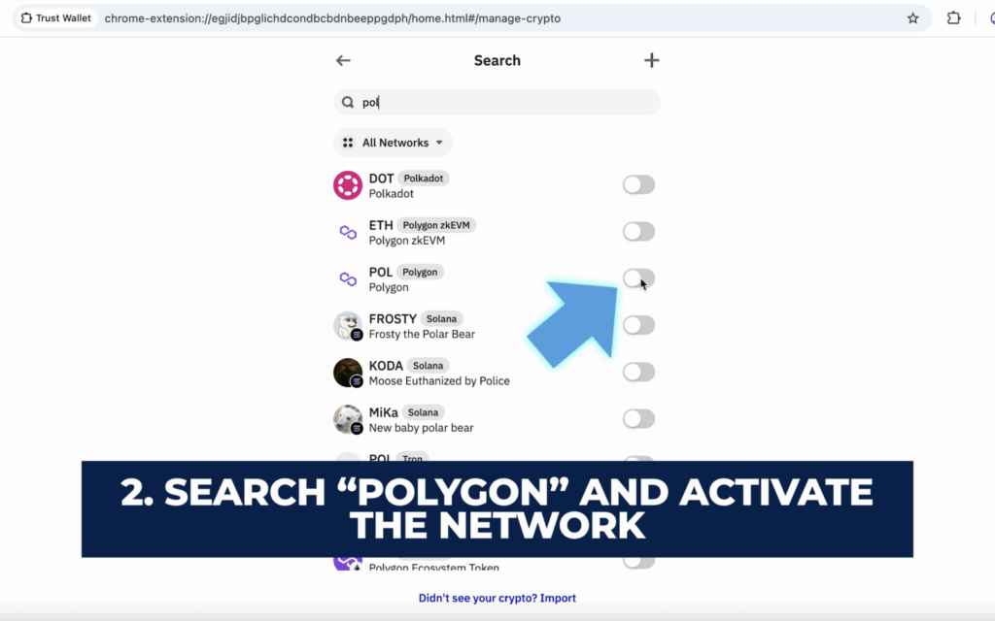Click the "Polygon" badge beside POL
The width and height of the screenshot is (995, 621).
[x=420, y=272]
